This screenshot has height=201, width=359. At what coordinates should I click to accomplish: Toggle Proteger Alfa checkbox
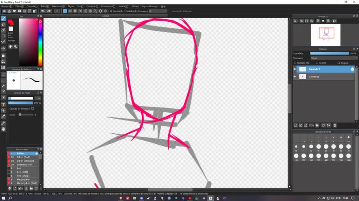[x=295, y=63]
